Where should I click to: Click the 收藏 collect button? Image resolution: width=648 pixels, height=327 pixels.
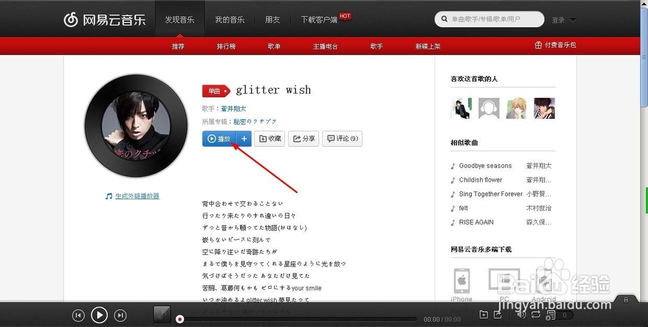tap(270, 139)
